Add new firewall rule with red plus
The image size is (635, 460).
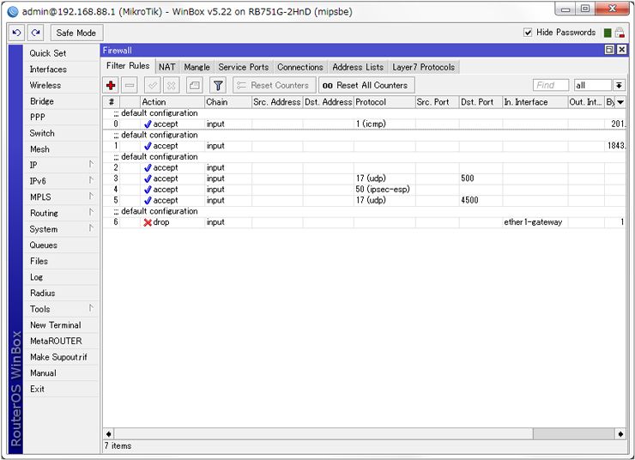111,86
